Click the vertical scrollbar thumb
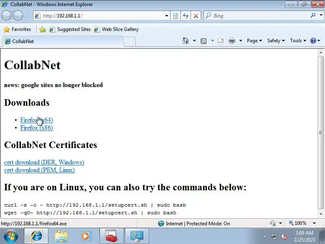This screenshot has height=244, width=325. coord(321,133)
